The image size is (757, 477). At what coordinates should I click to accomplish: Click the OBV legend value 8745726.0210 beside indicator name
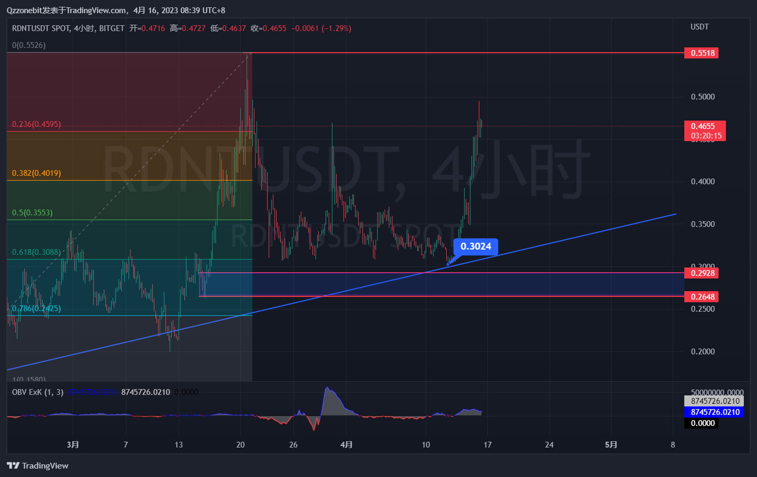click(145, 392)
